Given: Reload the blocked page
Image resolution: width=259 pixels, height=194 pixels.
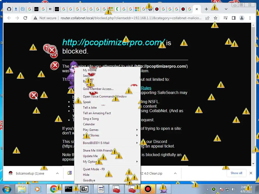Looking at the screenshot, I should 25,18.
